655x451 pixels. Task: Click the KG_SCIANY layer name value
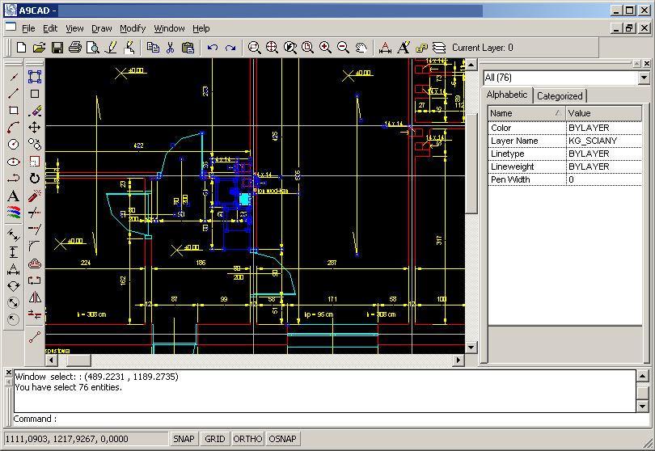[604, 141]
